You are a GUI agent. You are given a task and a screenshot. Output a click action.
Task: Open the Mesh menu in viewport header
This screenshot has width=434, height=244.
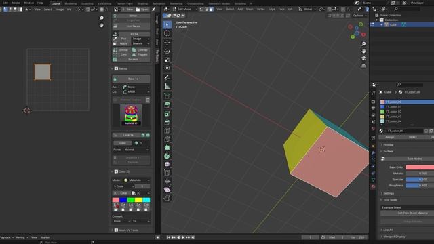pos(250,9)
